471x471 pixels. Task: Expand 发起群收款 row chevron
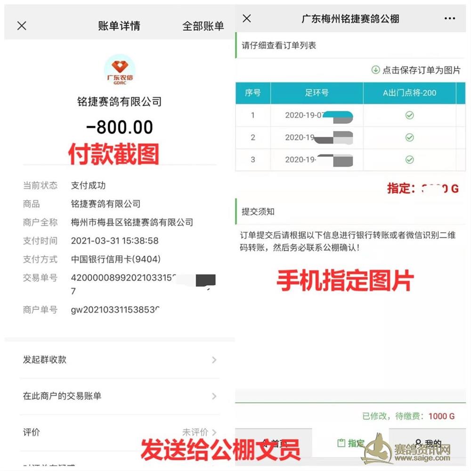[x=214, y=360]
